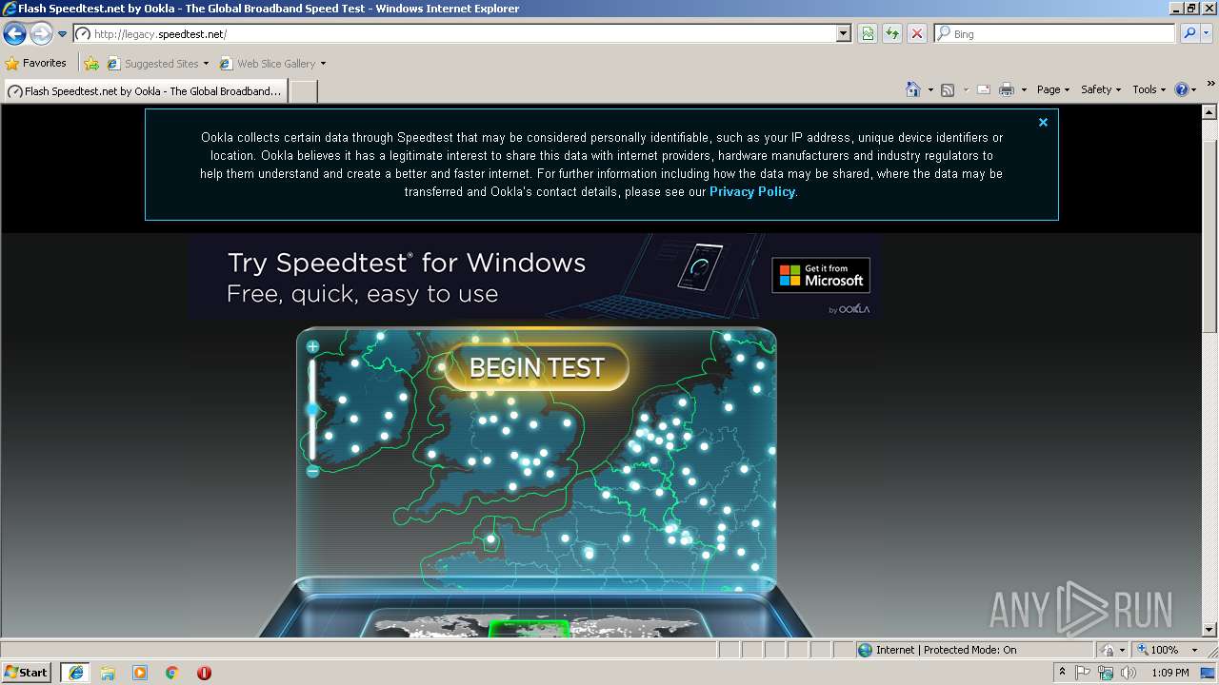Click the Try Speedtest for Windows banner
Image resolution: width=1219 pixels, height=685 pixels.
coord(533,276)
